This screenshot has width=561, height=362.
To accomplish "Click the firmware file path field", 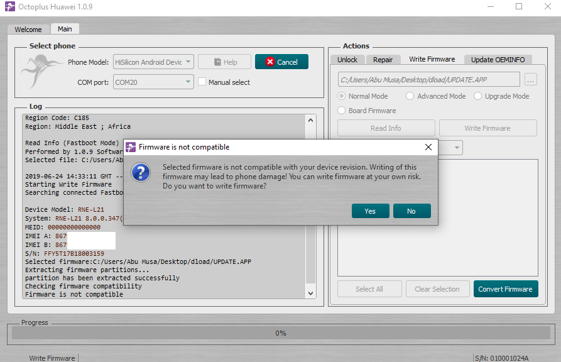I will [428, 79].
